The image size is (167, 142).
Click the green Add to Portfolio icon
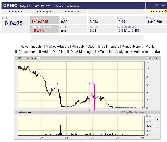coord(40,52)
